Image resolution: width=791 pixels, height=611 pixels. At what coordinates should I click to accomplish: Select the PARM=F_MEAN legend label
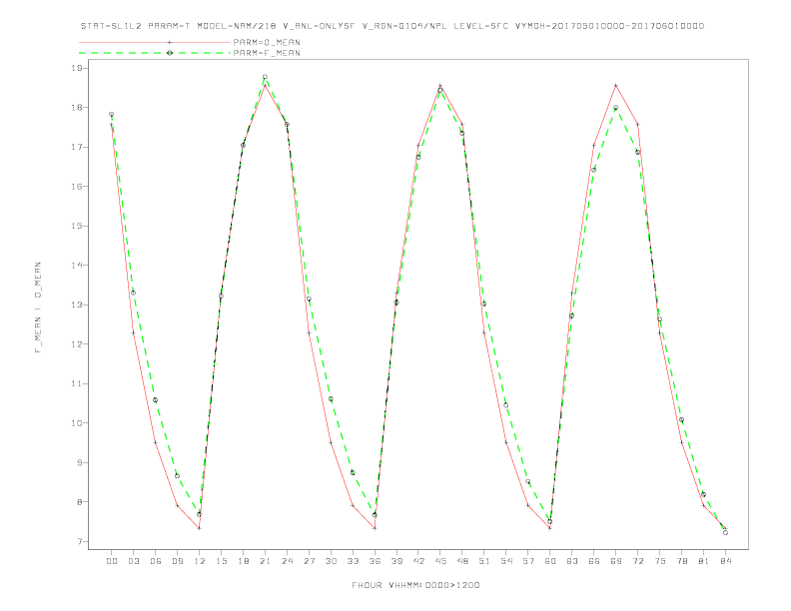267,53
